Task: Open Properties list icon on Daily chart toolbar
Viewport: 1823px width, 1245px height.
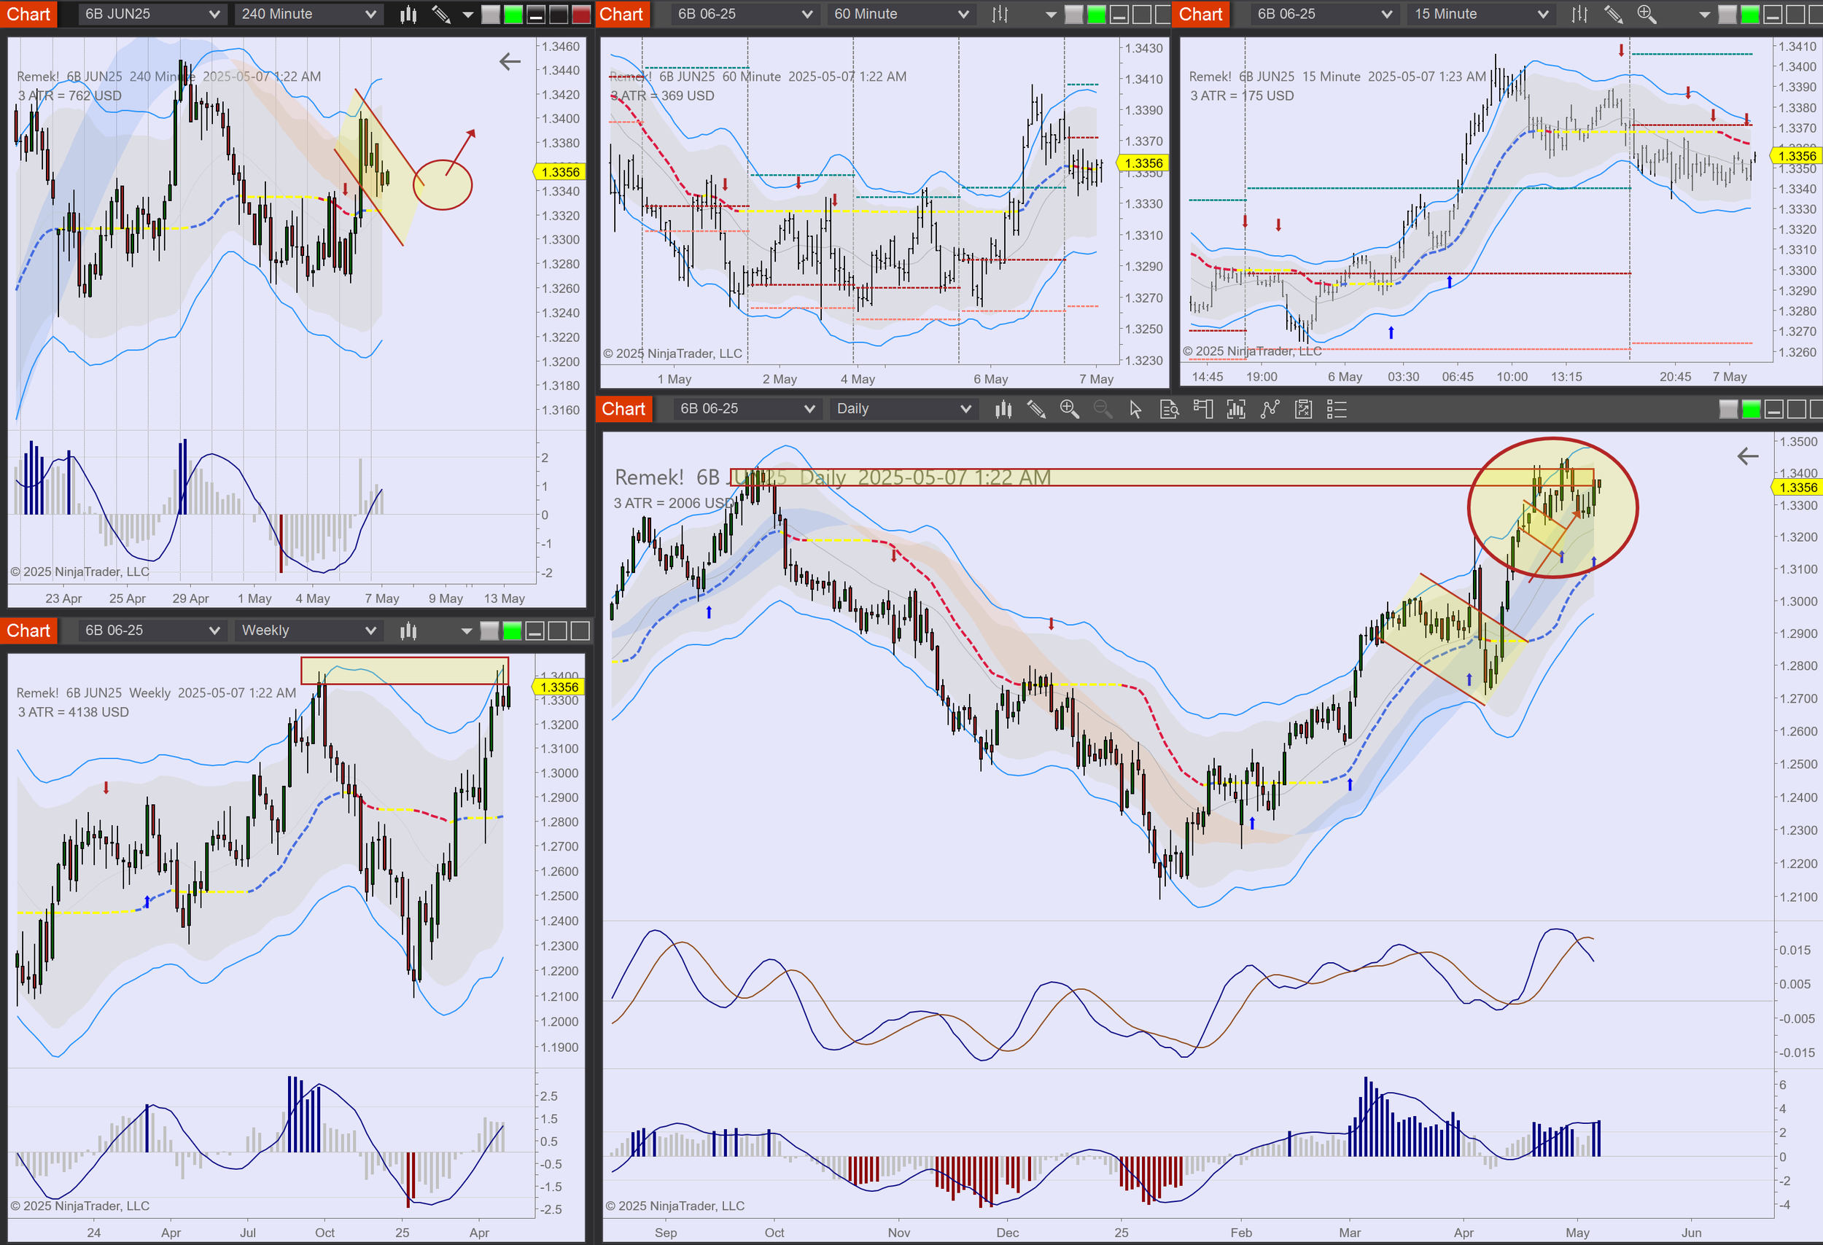Action: pyautogui.click(x=1337, y=408)
